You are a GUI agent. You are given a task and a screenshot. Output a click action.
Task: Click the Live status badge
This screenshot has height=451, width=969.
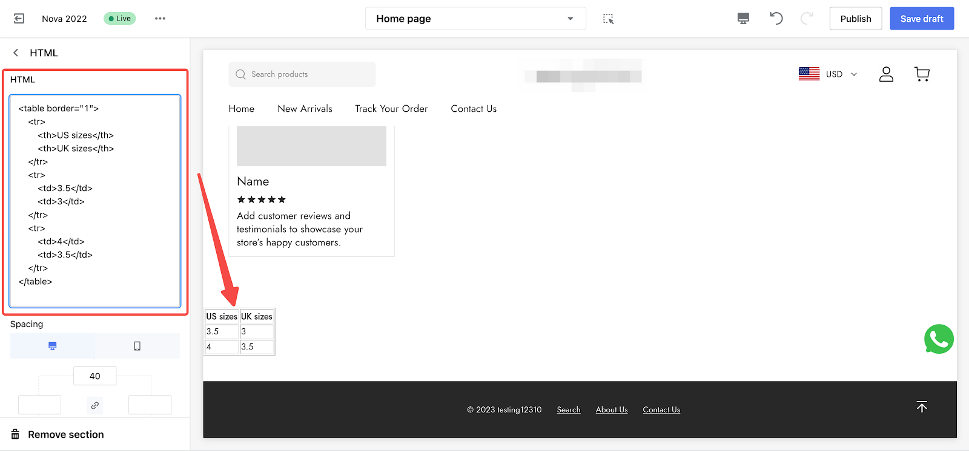tap(120, 19)
